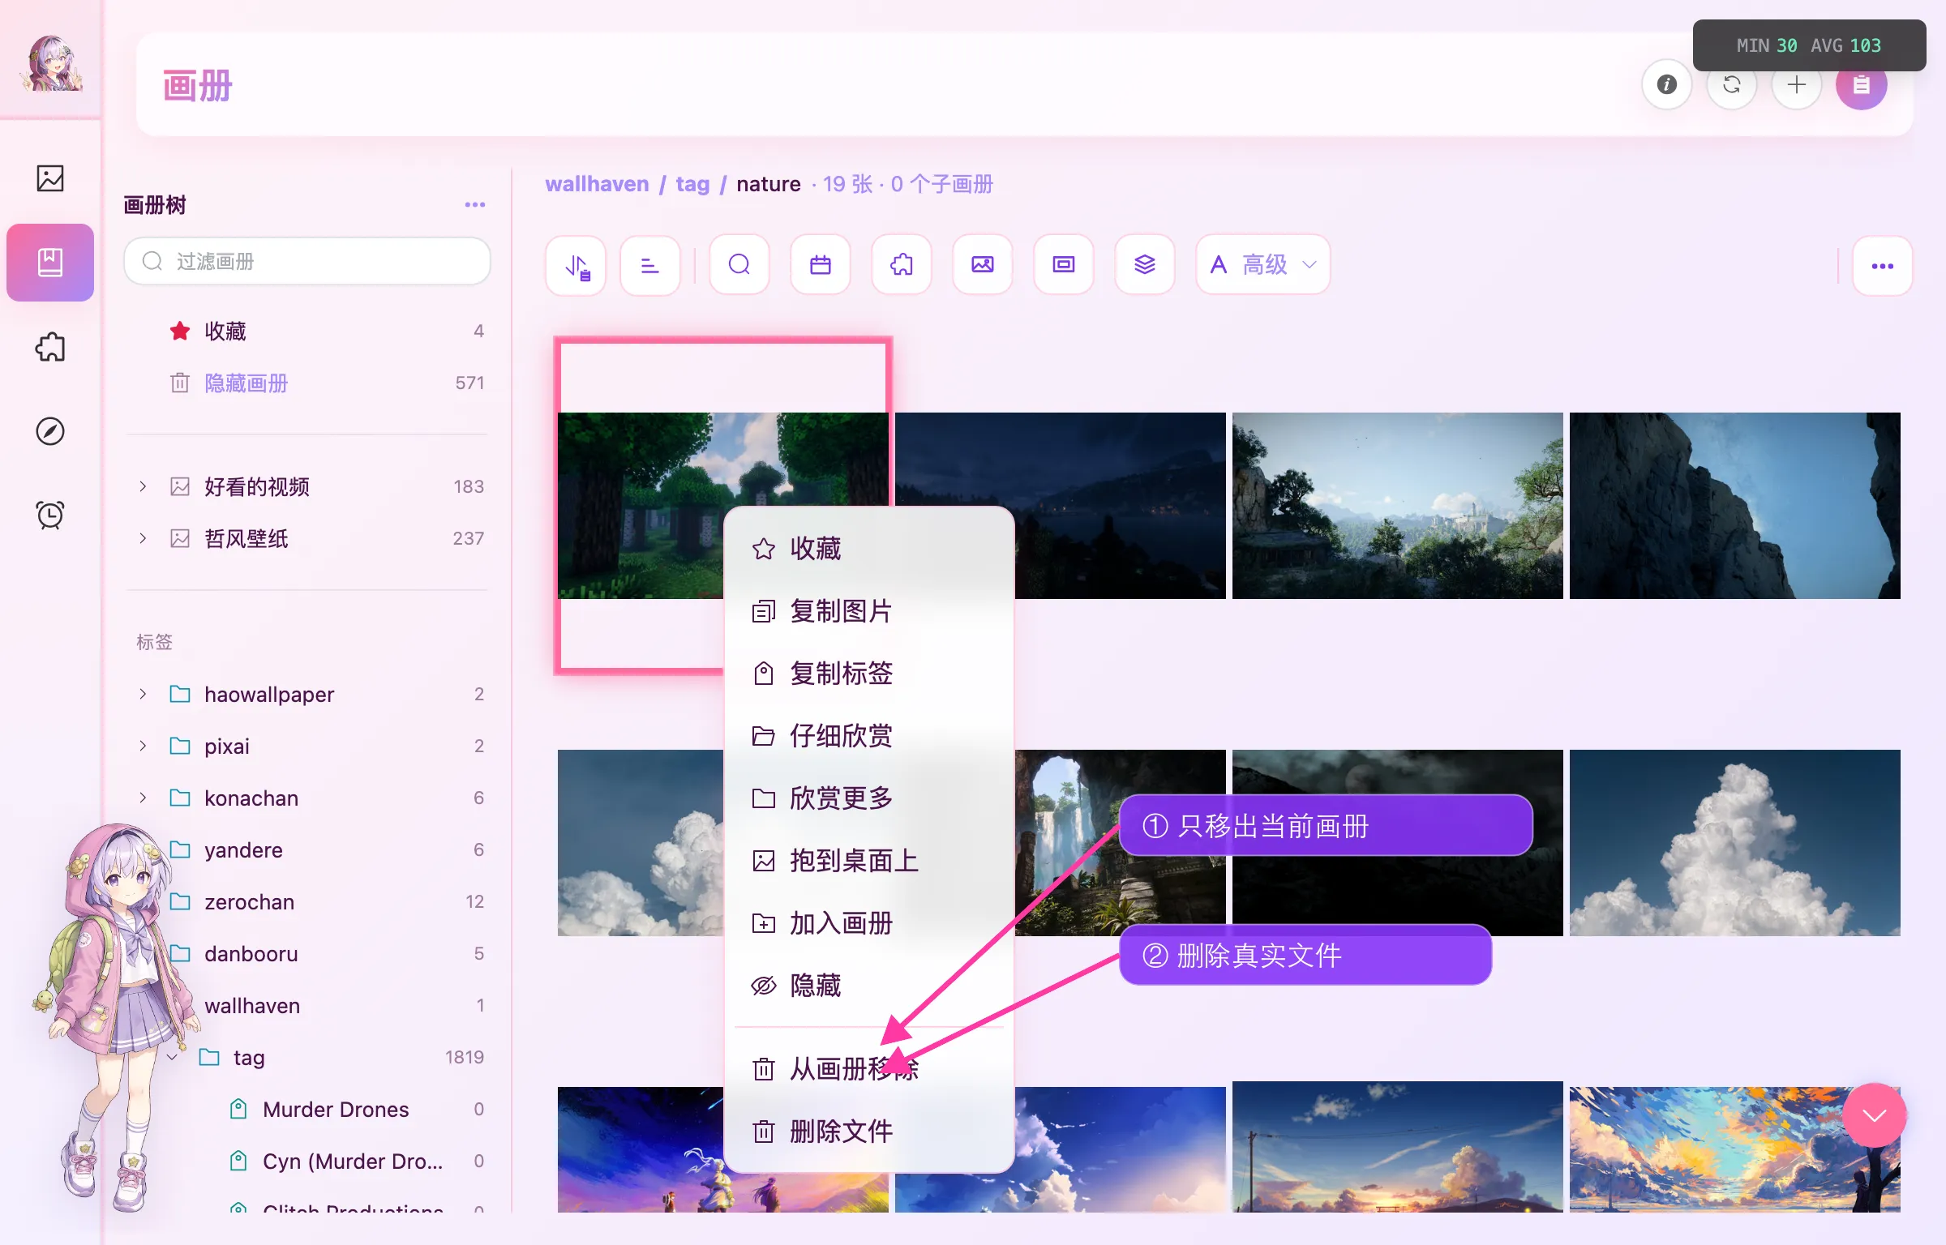The width and height of the screenshot is (1946, 1245).
Task: Open the toolbar more options ellipsis button
Action: point(1883,265)
